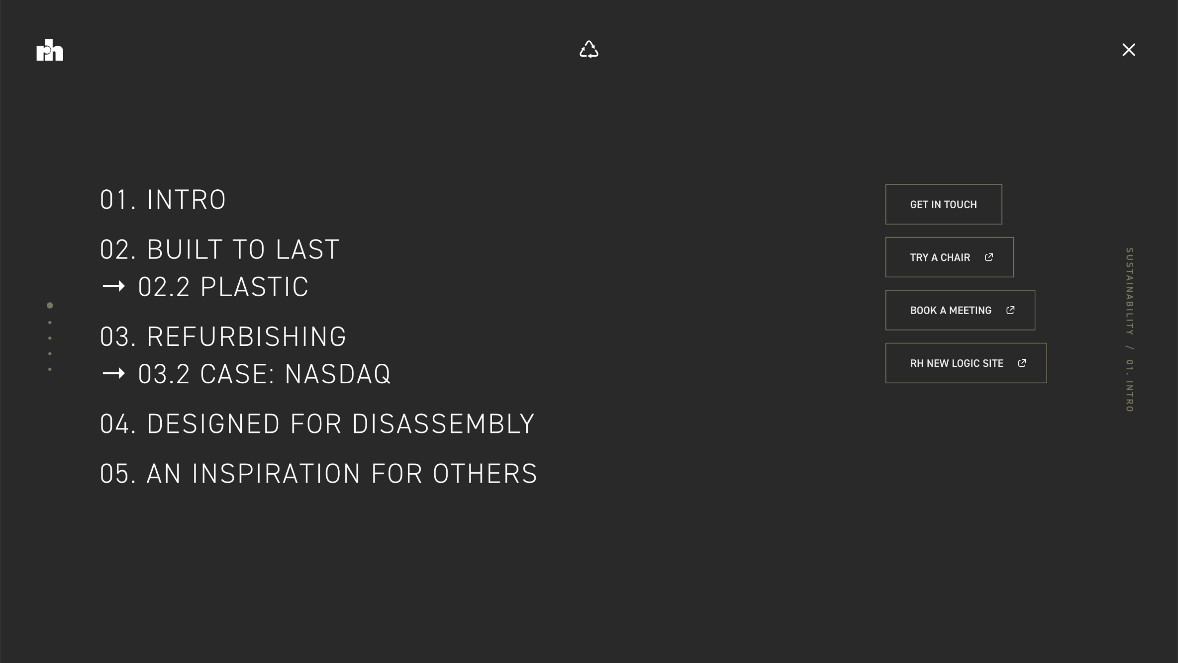The image size is (1178, 663).
Task: Open the 01. INTRO menu item
Action: 163,199
